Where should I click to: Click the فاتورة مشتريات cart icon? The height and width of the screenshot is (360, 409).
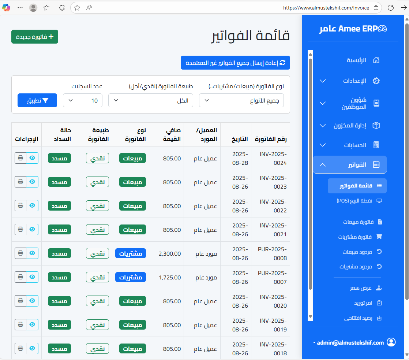[379, 237]
